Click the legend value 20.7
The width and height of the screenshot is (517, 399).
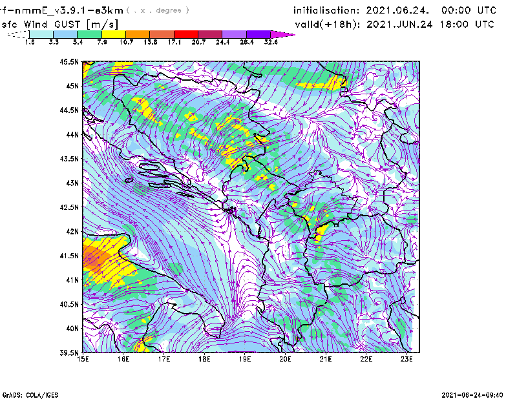coord(198,42)
